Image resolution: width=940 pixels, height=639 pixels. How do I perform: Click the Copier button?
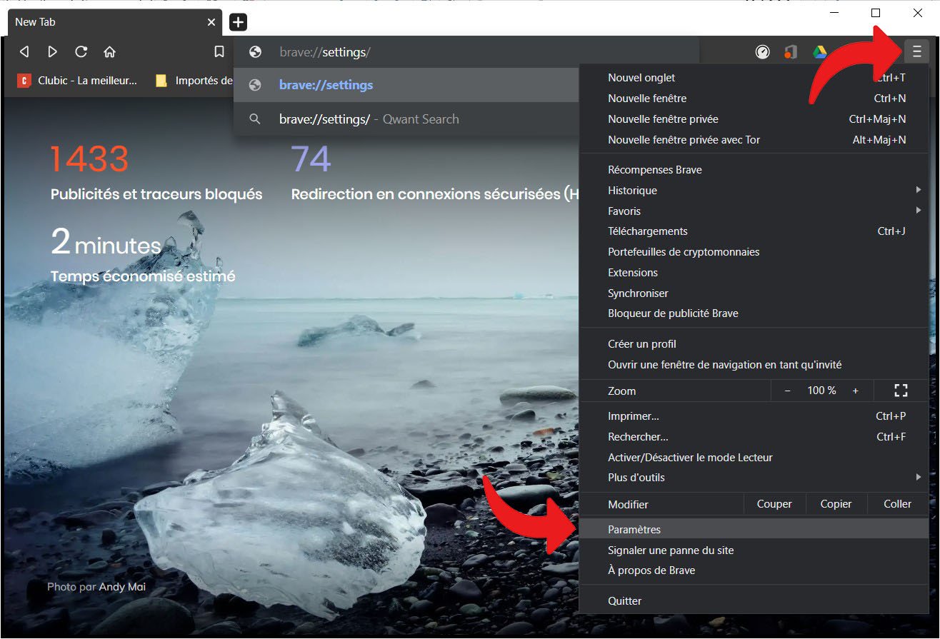coord(836,504)
